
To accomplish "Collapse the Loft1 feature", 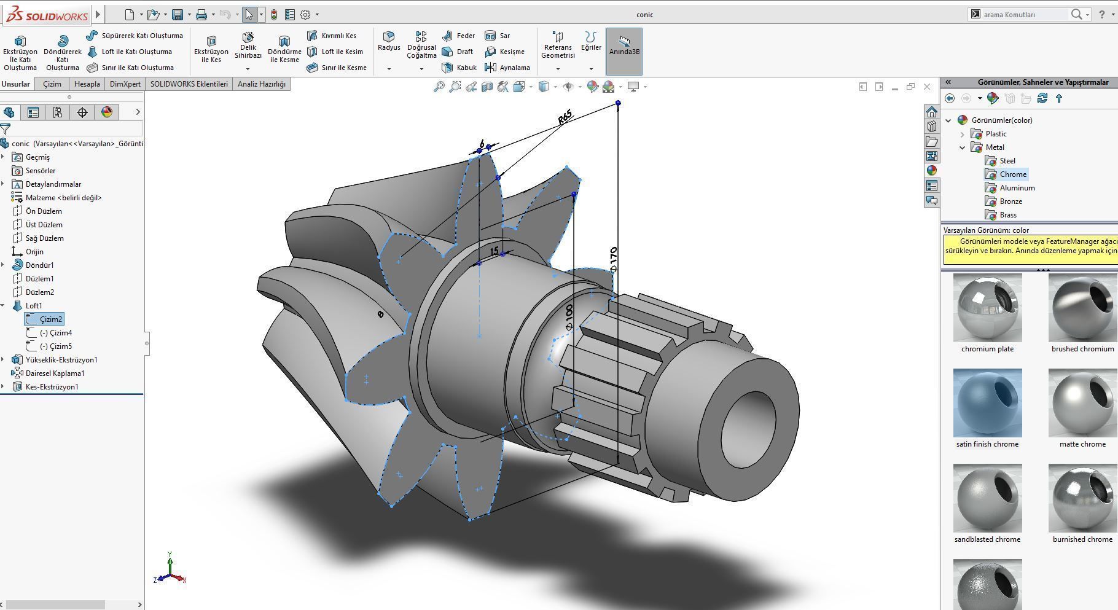I will (x=3, y=305).
